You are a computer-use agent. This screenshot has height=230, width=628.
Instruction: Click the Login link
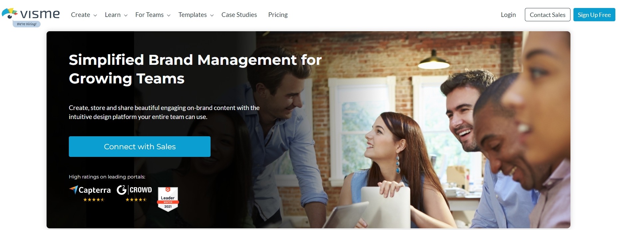pos(508,15)
